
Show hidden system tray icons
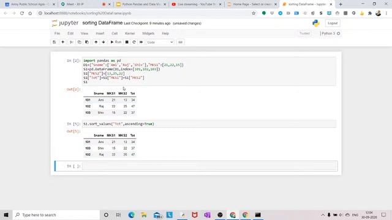click(x=323, y=215)
